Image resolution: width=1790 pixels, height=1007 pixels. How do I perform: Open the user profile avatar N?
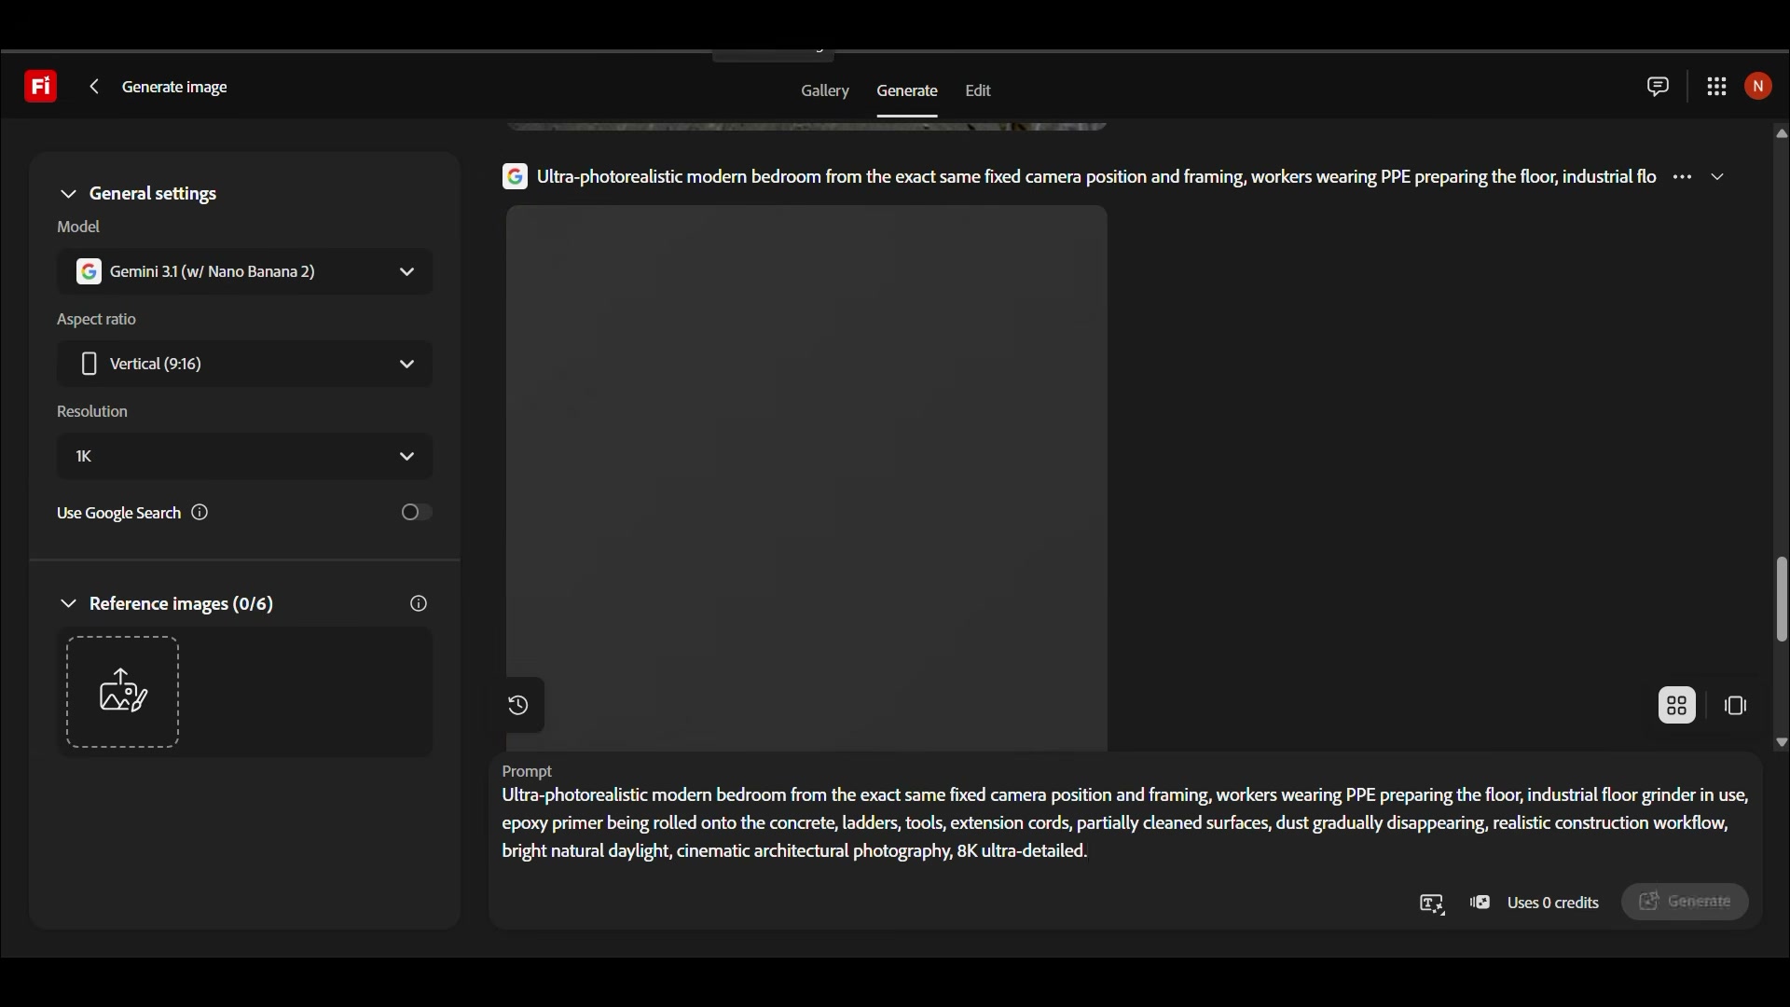[x=1759, y=87]
